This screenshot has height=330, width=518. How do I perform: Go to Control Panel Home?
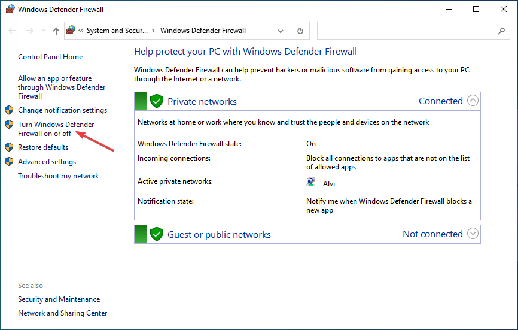(x=50, y=57)
